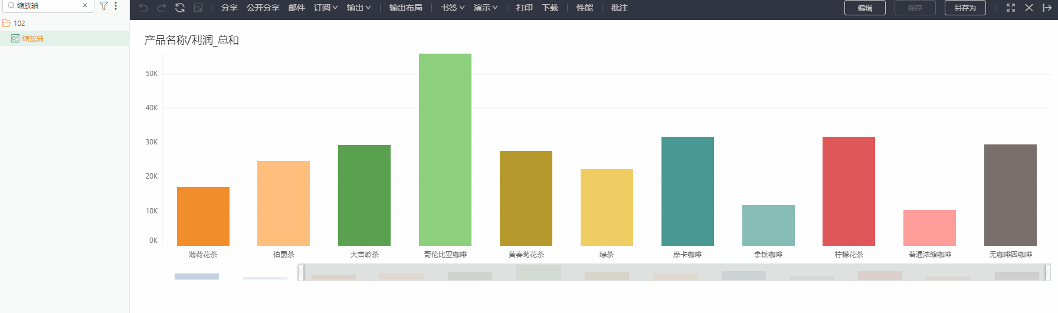
Task: Open the 书签 dropdown menu
Action: click(453, 8)
